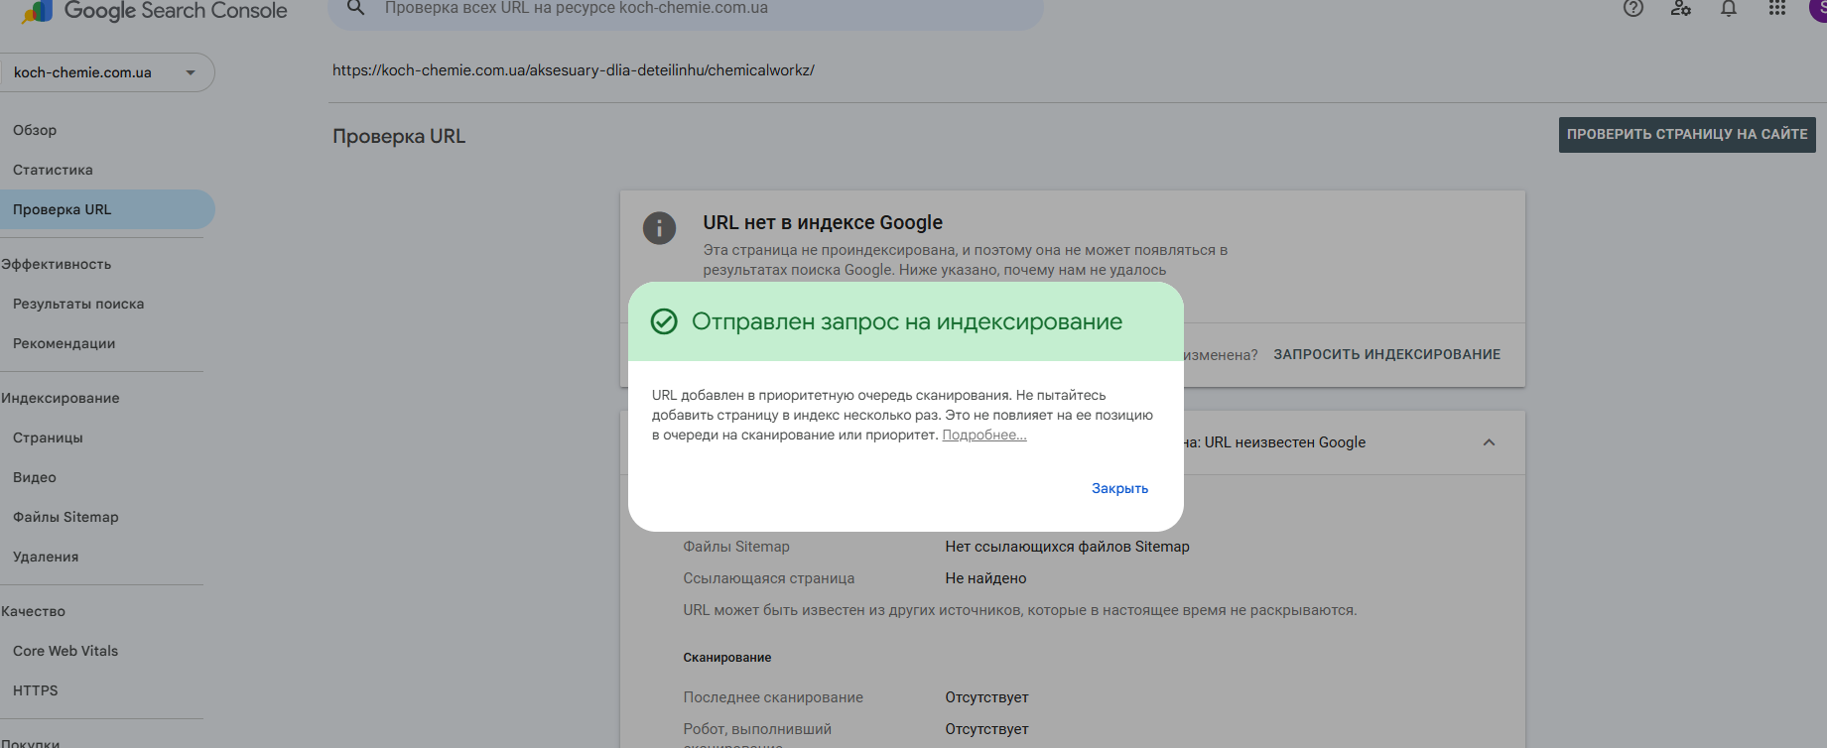Collapse the URL неизвестен Google section
Screen dimensions: 1827x748
click(x=1489, y=442)
